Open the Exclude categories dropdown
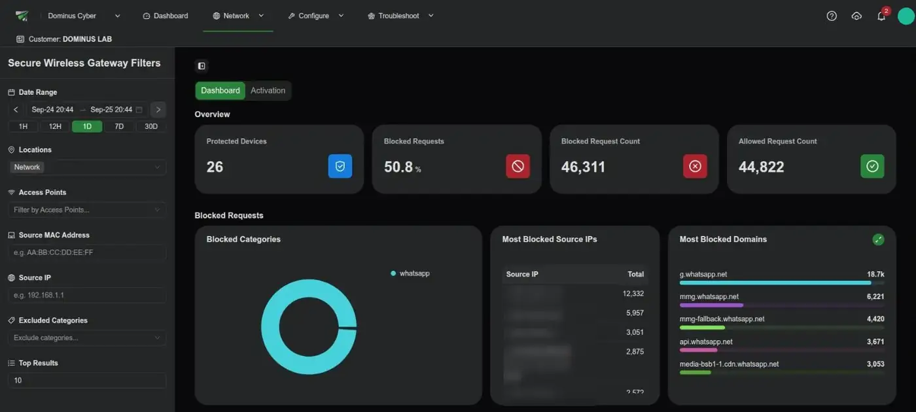This screenshot has height=412, width=916. (x=87, y=338)
